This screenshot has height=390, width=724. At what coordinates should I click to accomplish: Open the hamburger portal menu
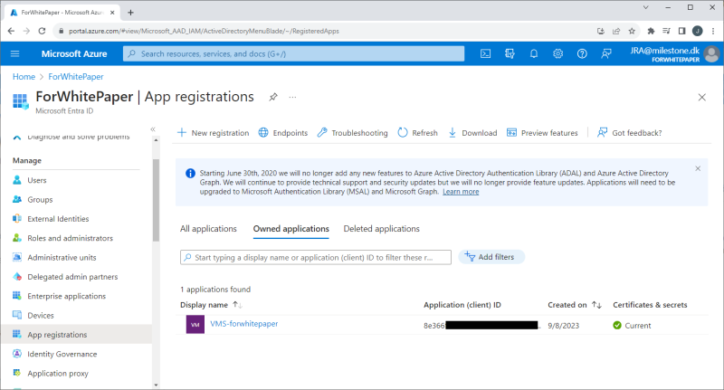coord(15,53)
